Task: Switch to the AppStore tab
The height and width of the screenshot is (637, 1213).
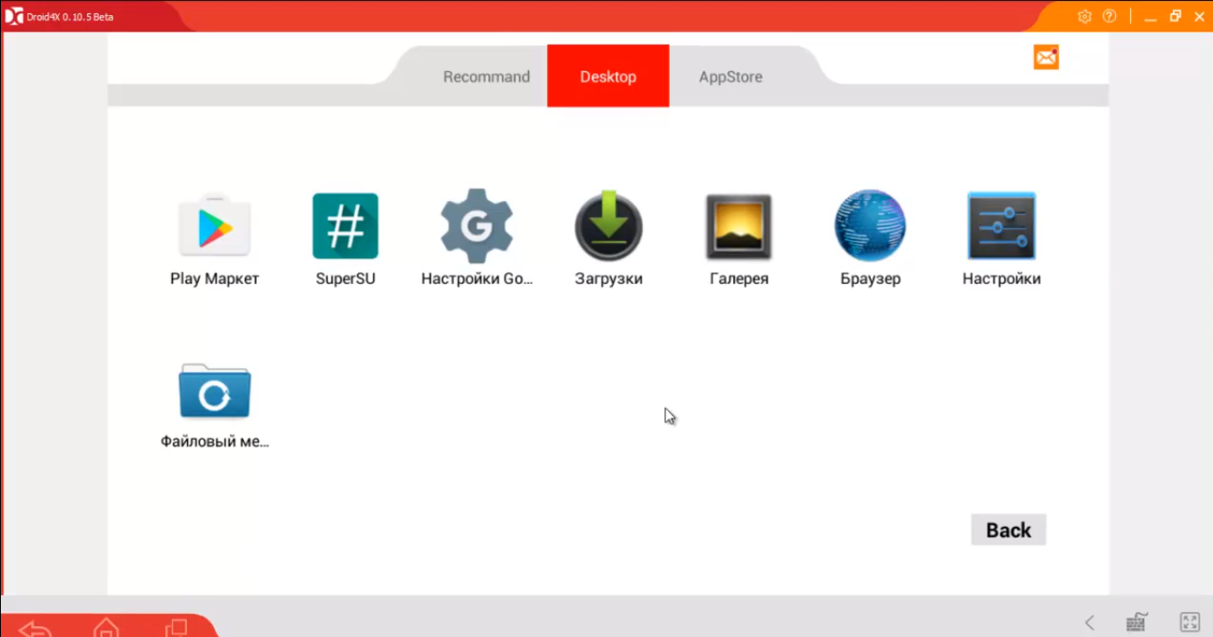Action: coord(730,77)
